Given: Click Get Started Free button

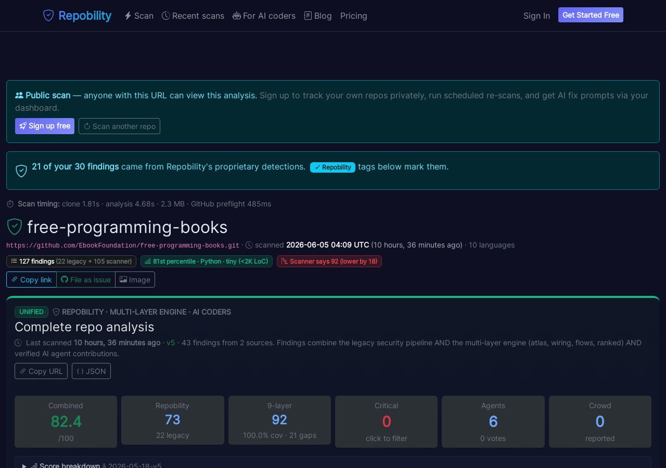Looking at the screenshot, I should 591,15.
